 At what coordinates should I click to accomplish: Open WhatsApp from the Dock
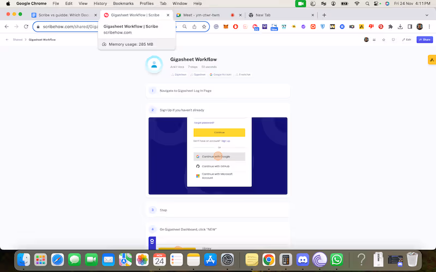(337, 260)
